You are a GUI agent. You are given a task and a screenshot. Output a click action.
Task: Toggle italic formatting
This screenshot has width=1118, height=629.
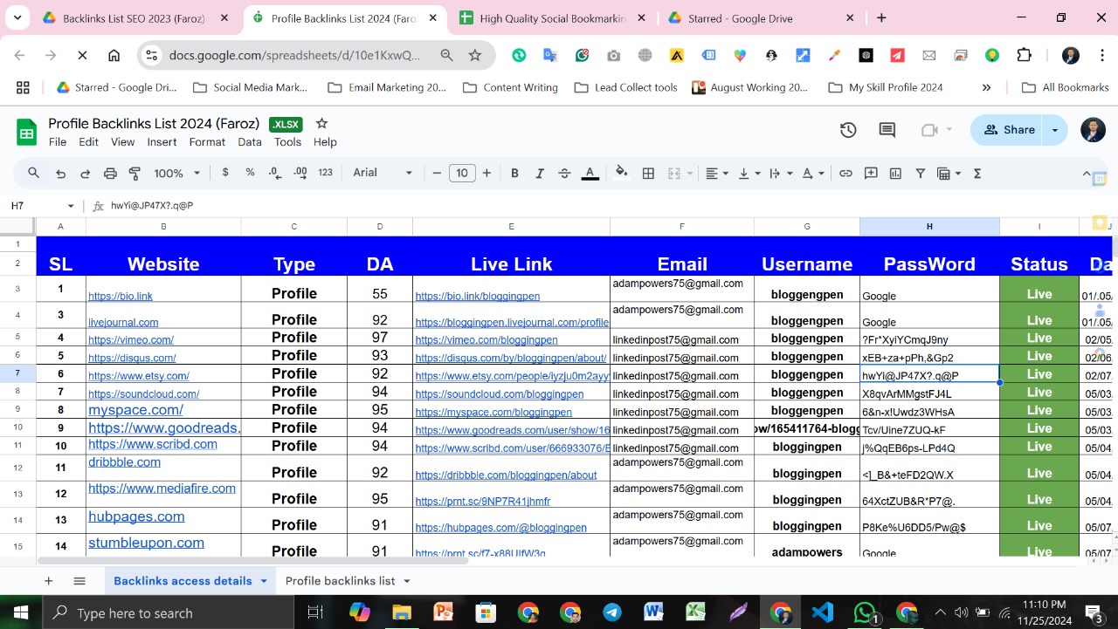pos(539,174)
